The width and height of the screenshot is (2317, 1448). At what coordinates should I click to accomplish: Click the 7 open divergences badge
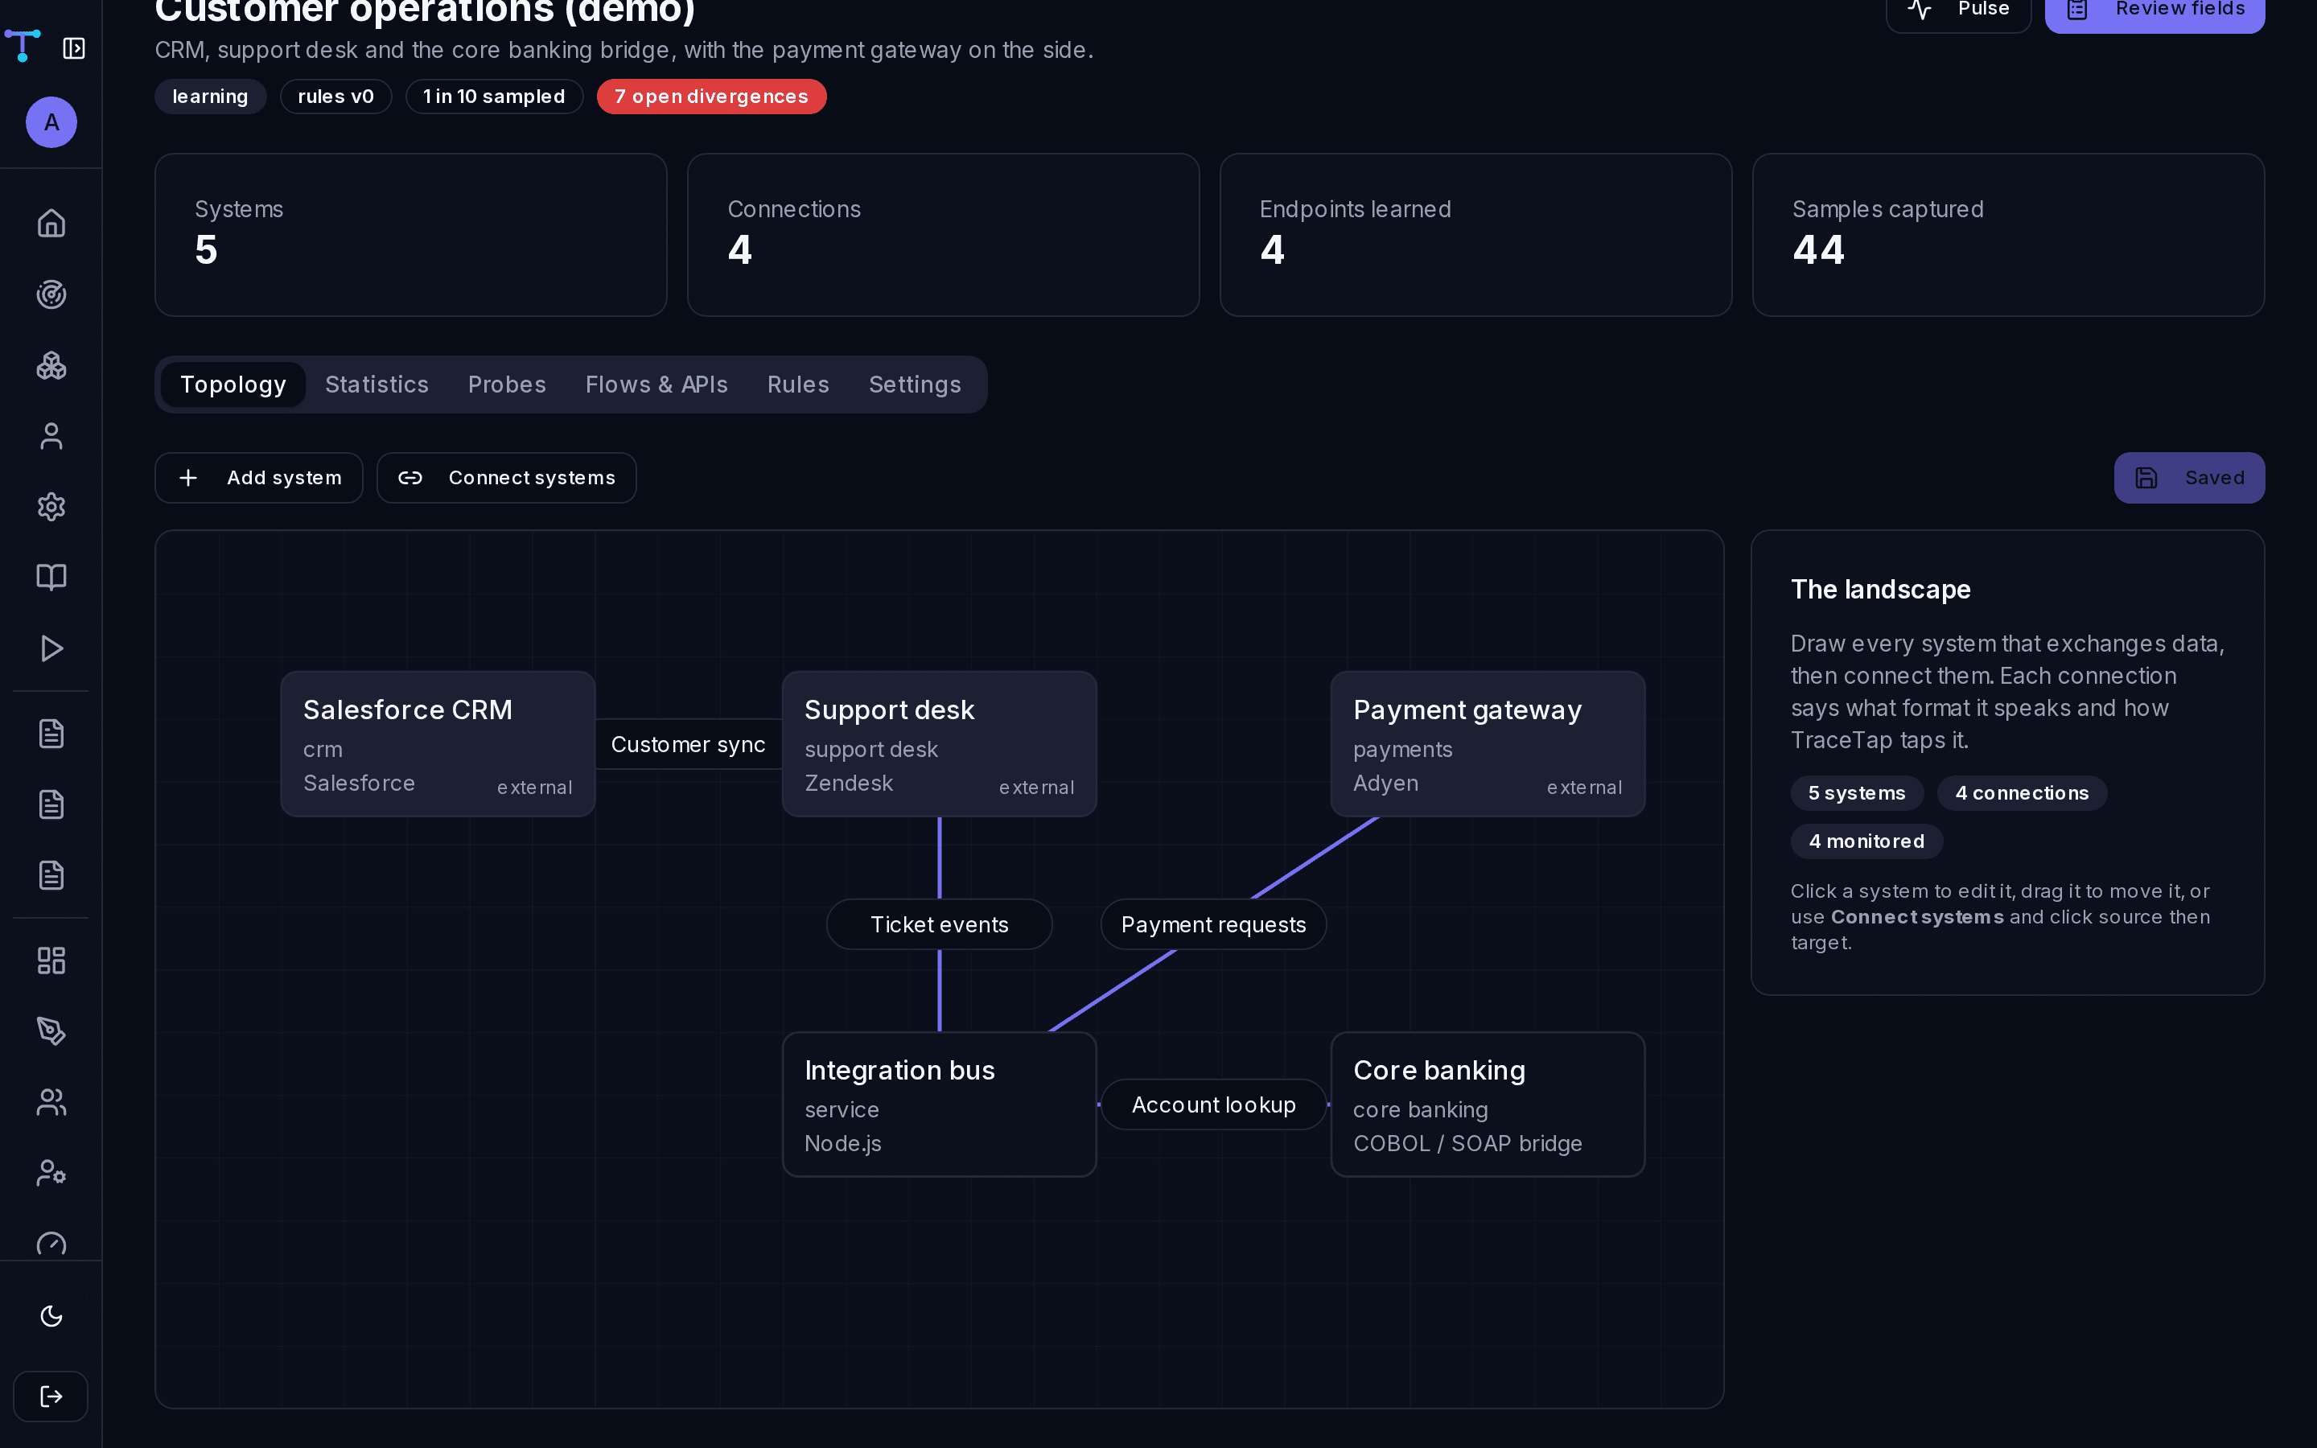[x=710, y=97]
